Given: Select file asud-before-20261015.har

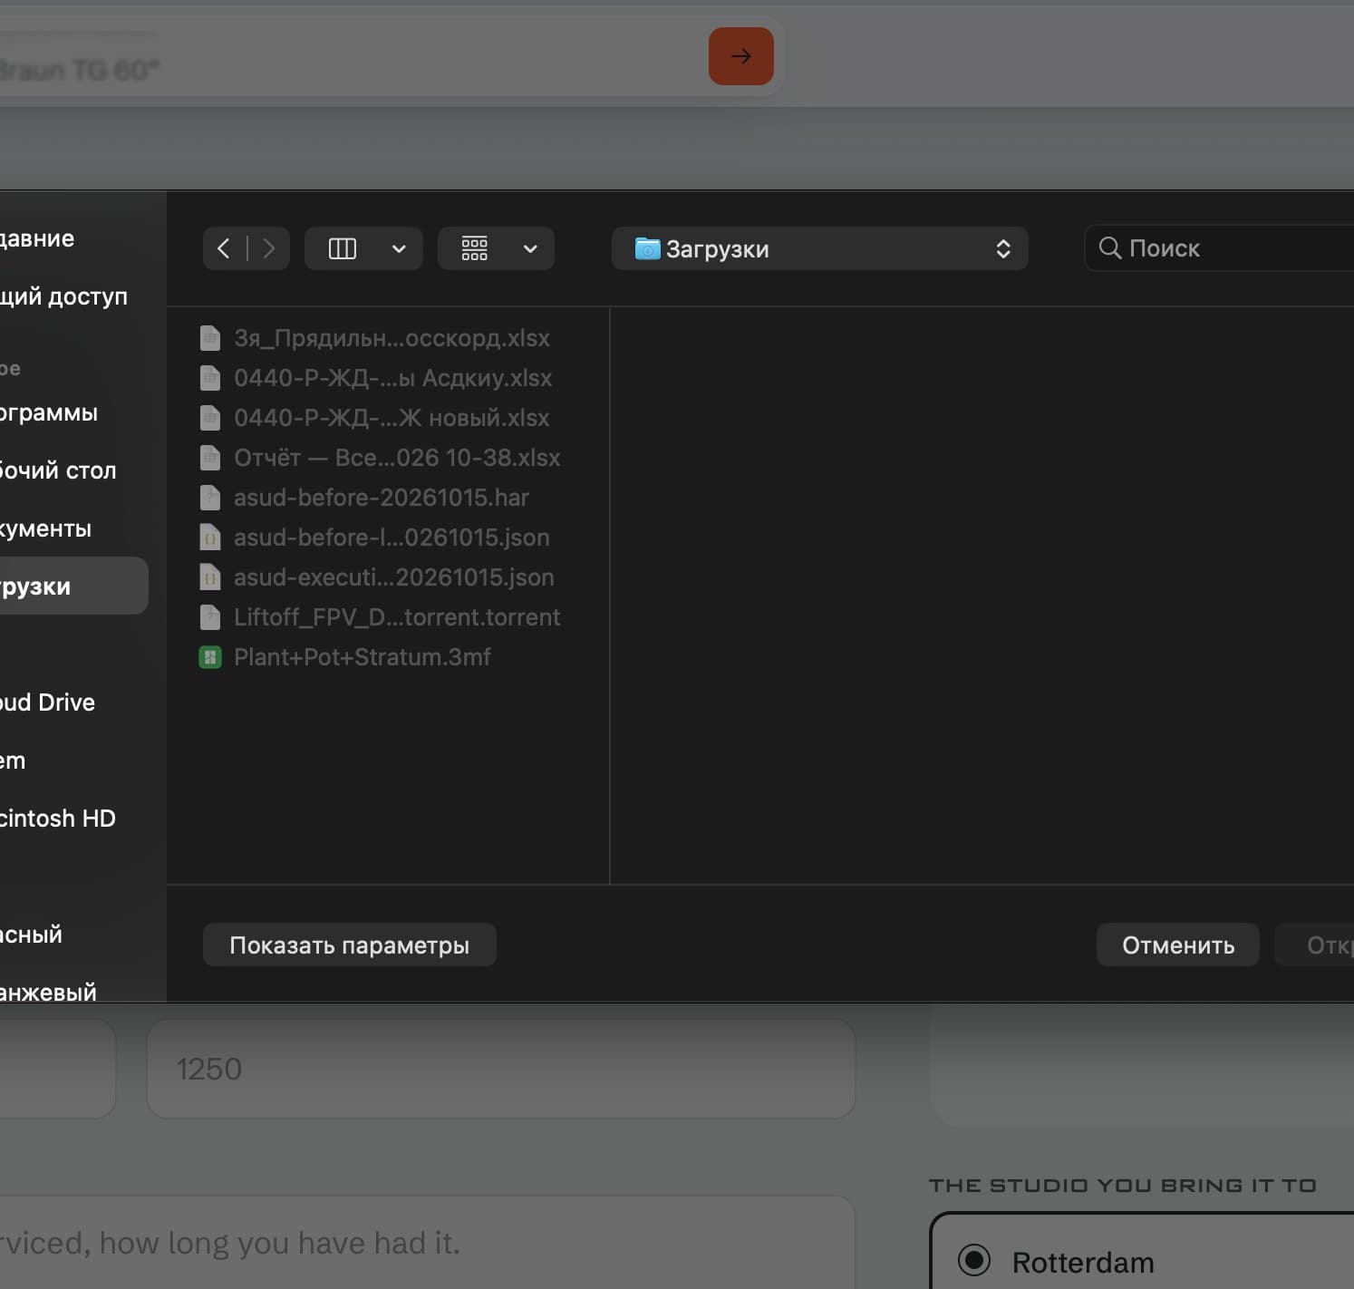Looking at the screenshot, I should [380, 498].
